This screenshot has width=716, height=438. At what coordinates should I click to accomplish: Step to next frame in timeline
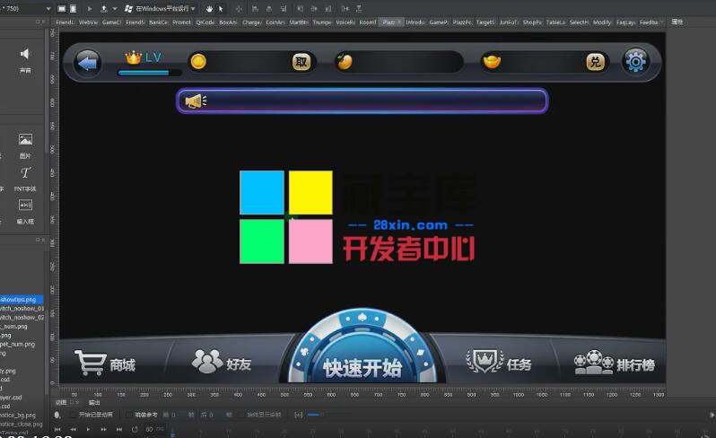coord(104,429)
